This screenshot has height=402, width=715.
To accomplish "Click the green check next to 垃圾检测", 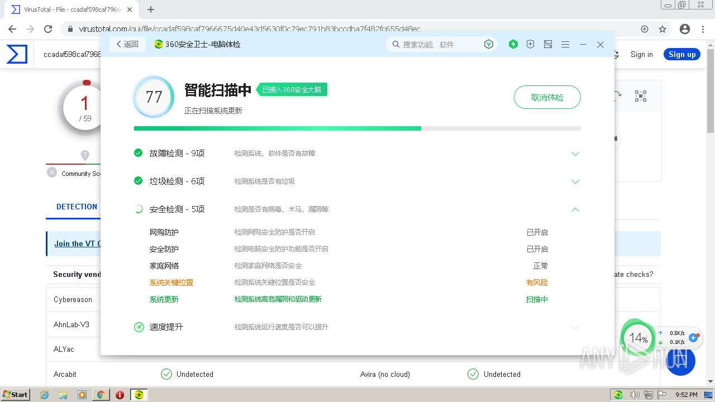I will [139, 180].
